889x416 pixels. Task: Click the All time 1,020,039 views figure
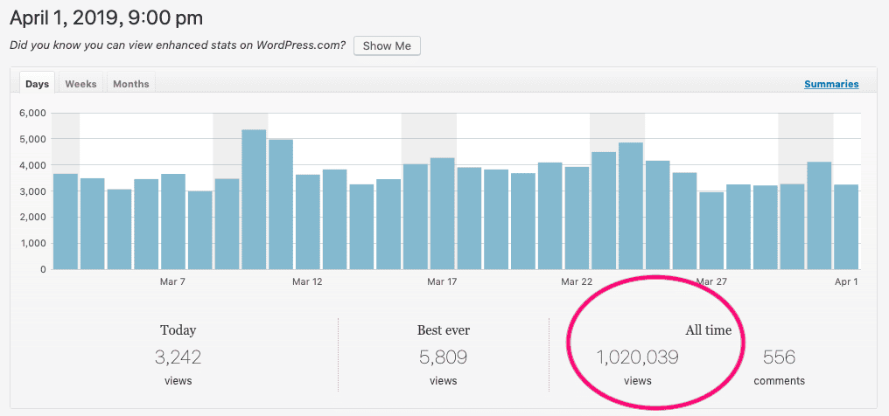click(637, 357)
